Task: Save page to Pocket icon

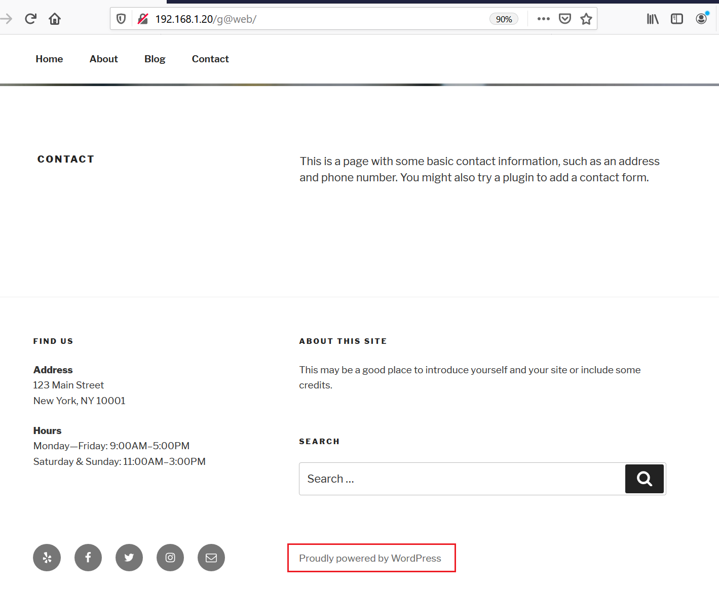Action: [564, 19]
